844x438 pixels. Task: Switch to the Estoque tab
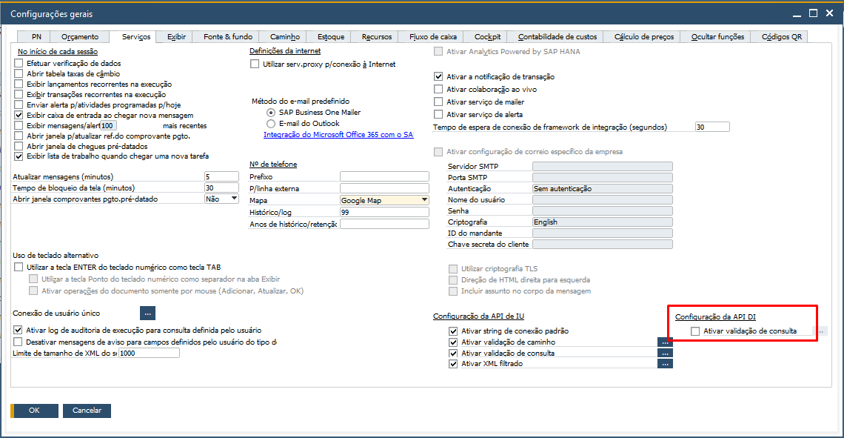click(x=330, y=36)
